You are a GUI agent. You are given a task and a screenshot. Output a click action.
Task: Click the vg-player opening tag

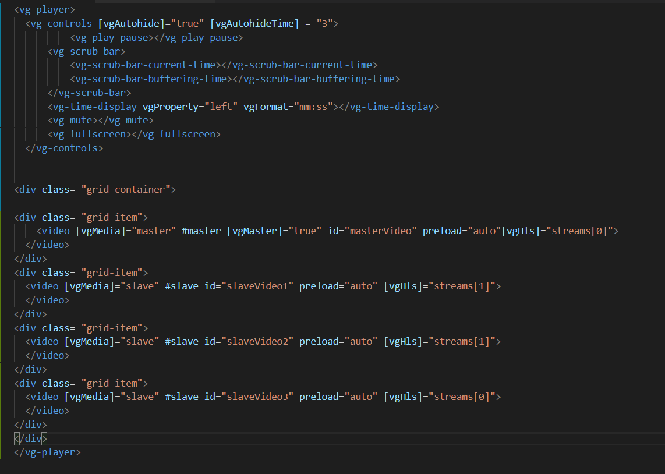point(44,9)
